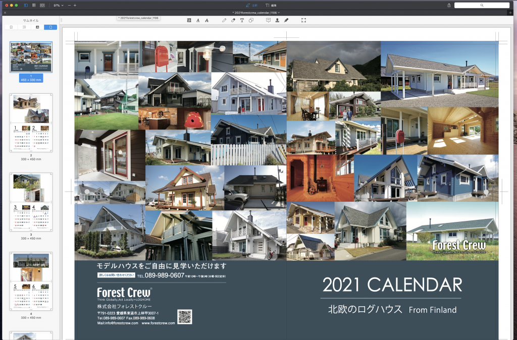The width and height of the screenshot is (517, 340).
Task: Select the note comment tool
Action: coord(269,20)
